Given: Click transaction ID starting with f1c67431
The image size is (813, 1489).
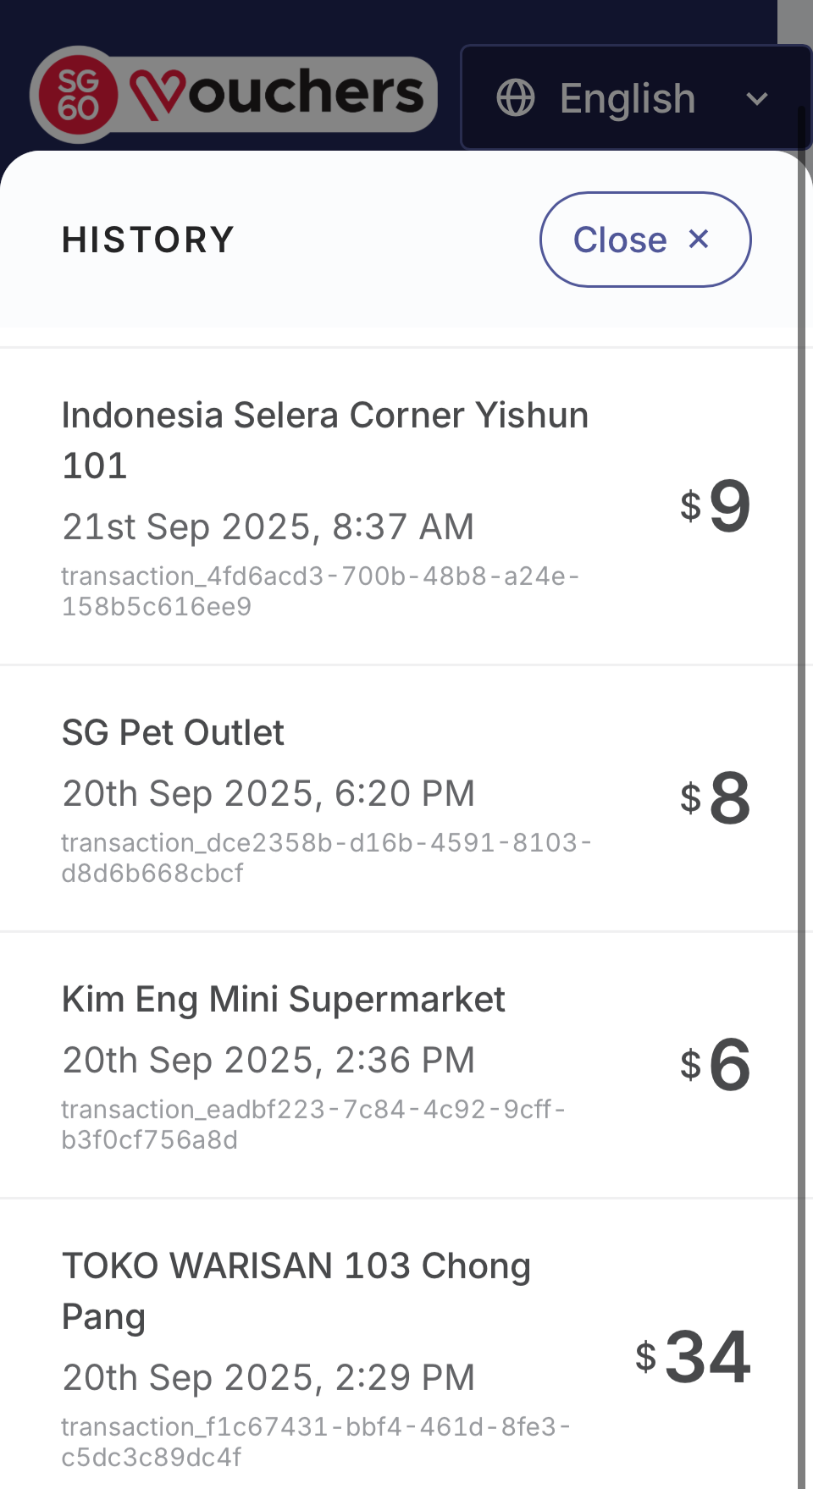Looking at the screenshot, I should pos(316,1442).
